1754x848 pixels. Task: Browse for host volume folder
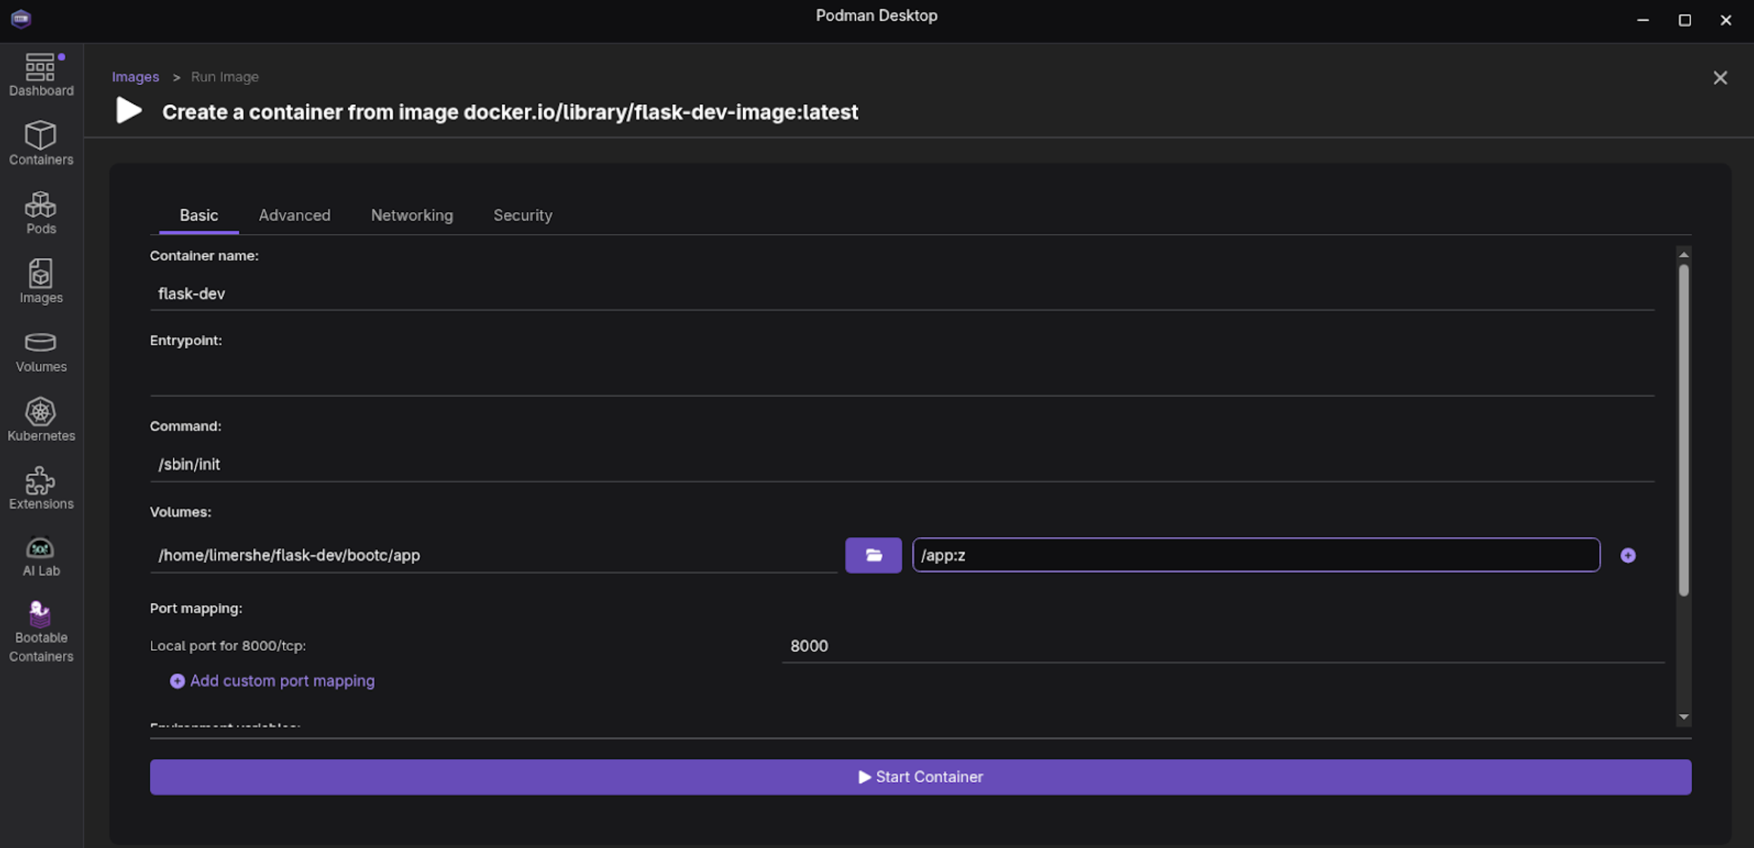[x=873, y=555]
